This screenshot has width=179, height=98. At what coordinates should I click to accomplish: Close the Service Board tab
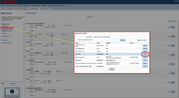click(x=28, y=9)
